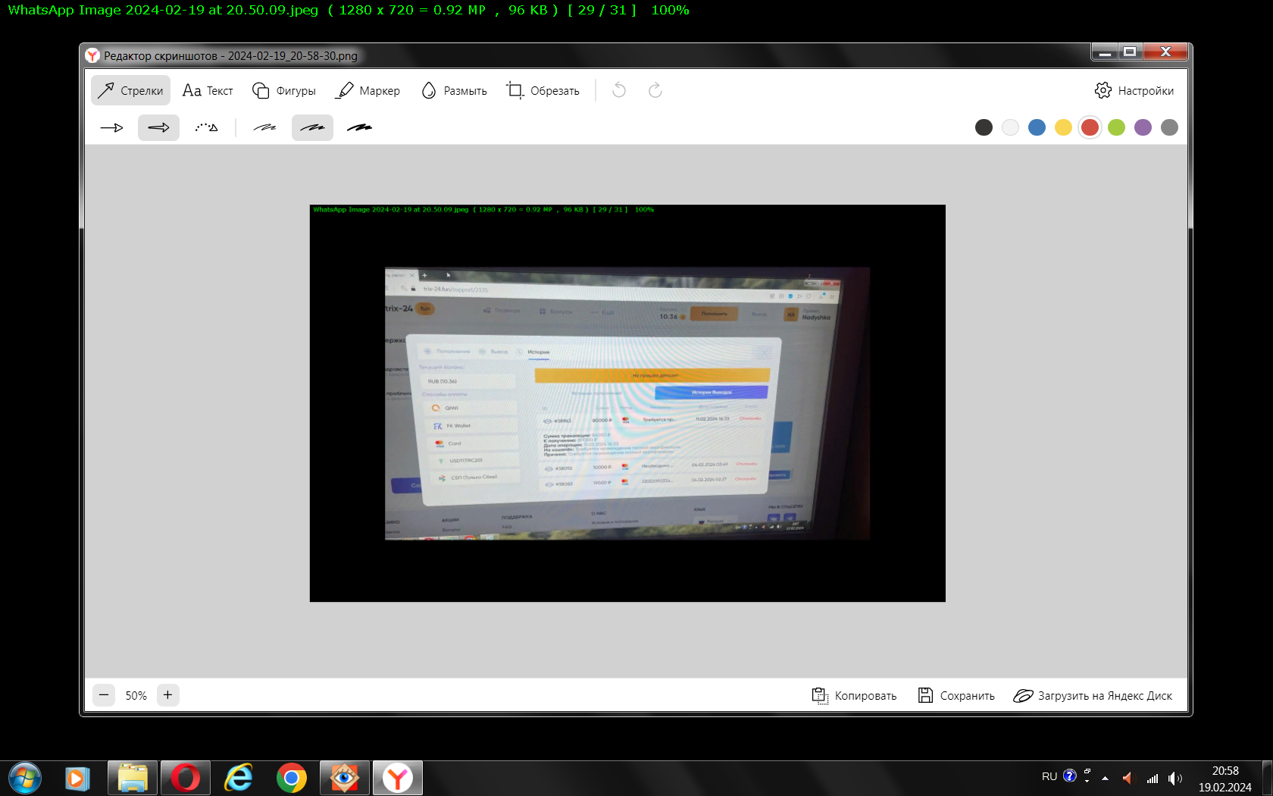The height and width of the screenshot is (796, 1273).
Task: Select the medium line thickness
Action: coord(312,127)
